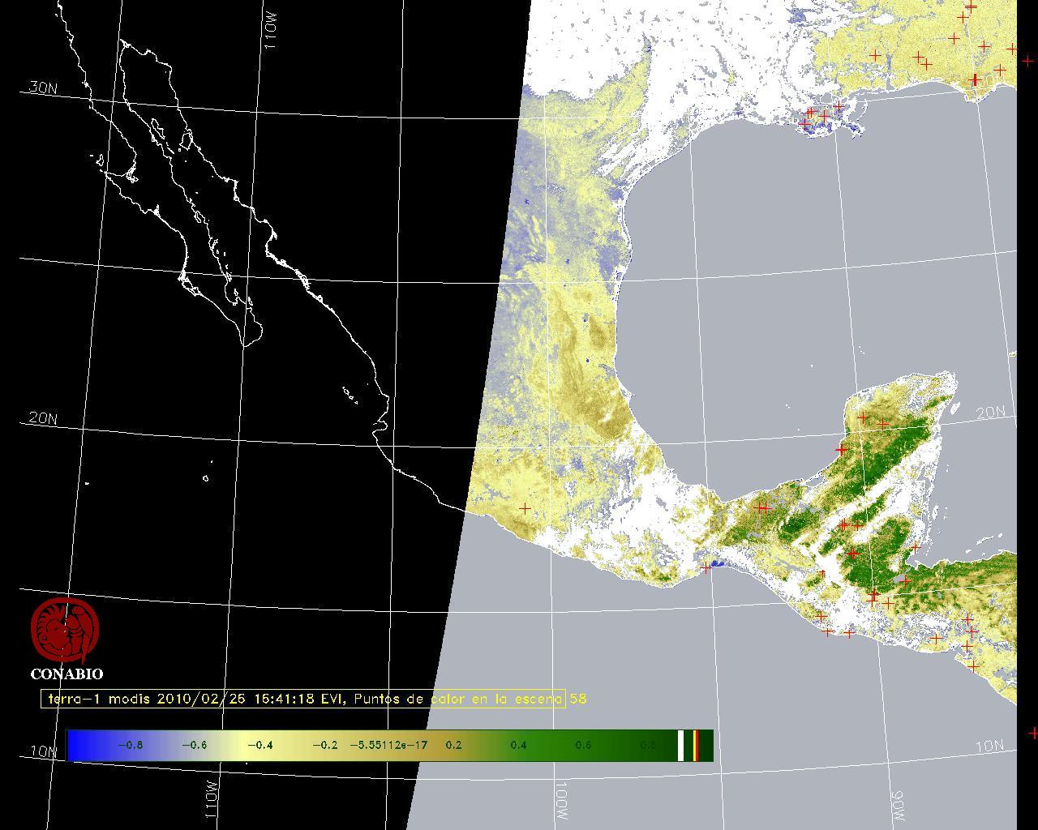
Task: Click the 20N label on the left side
Action: [43, 418]
